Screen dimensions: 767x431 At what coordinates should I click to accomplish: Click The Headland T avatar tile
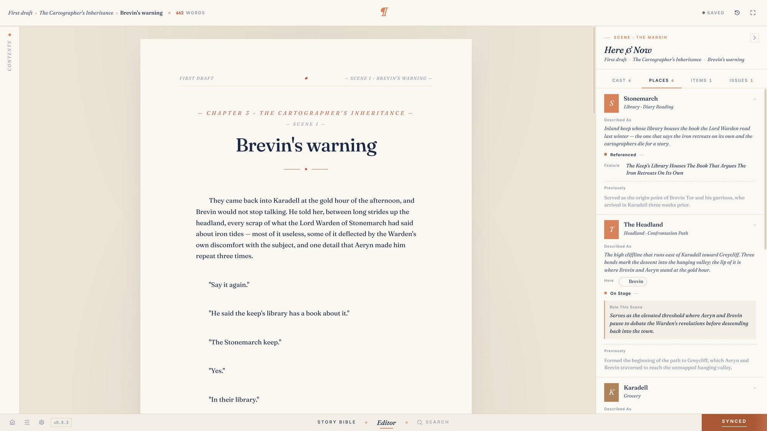[x=611, y=229]
